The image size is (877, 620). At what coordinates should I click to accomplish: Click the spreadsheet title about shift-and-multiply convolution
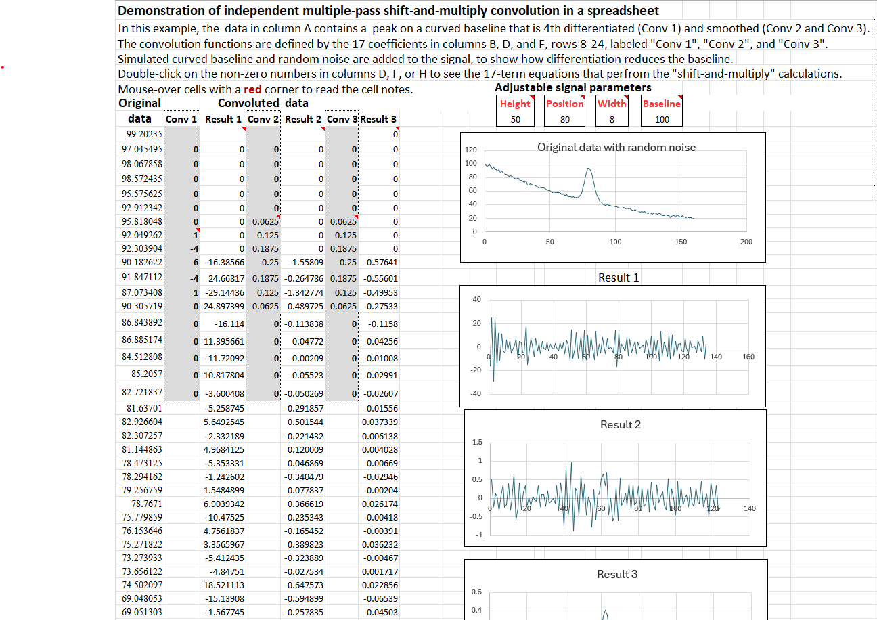388,11
